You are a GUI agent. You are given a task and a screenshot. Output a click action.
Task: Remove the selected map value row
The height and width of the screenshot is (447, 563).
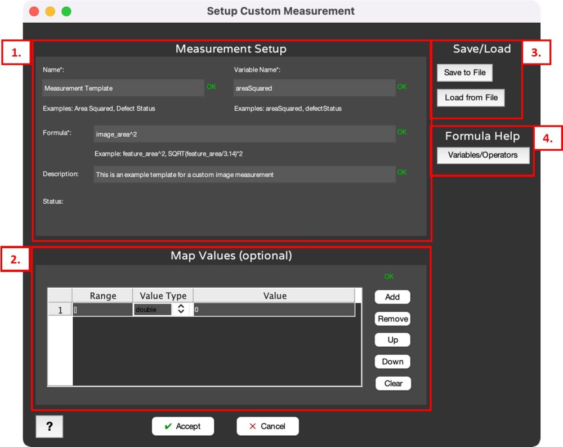coord(392,319)
